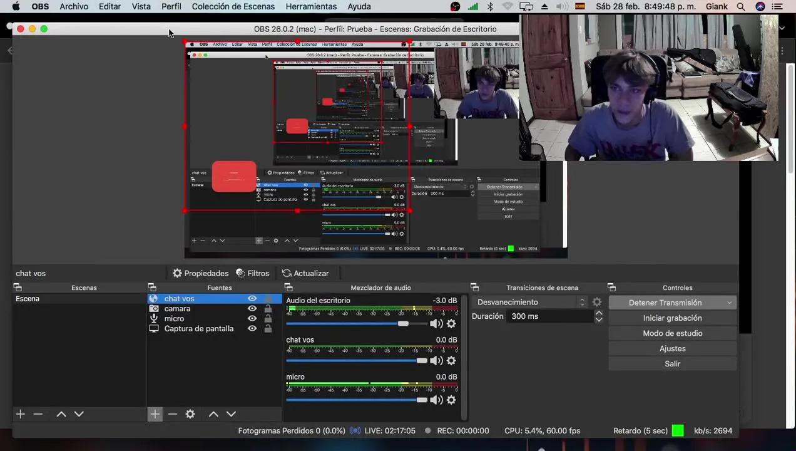Screen dimensions: 796x451
Task: Mute Audio del escritorio speaker icon
Action: [436, 324]
